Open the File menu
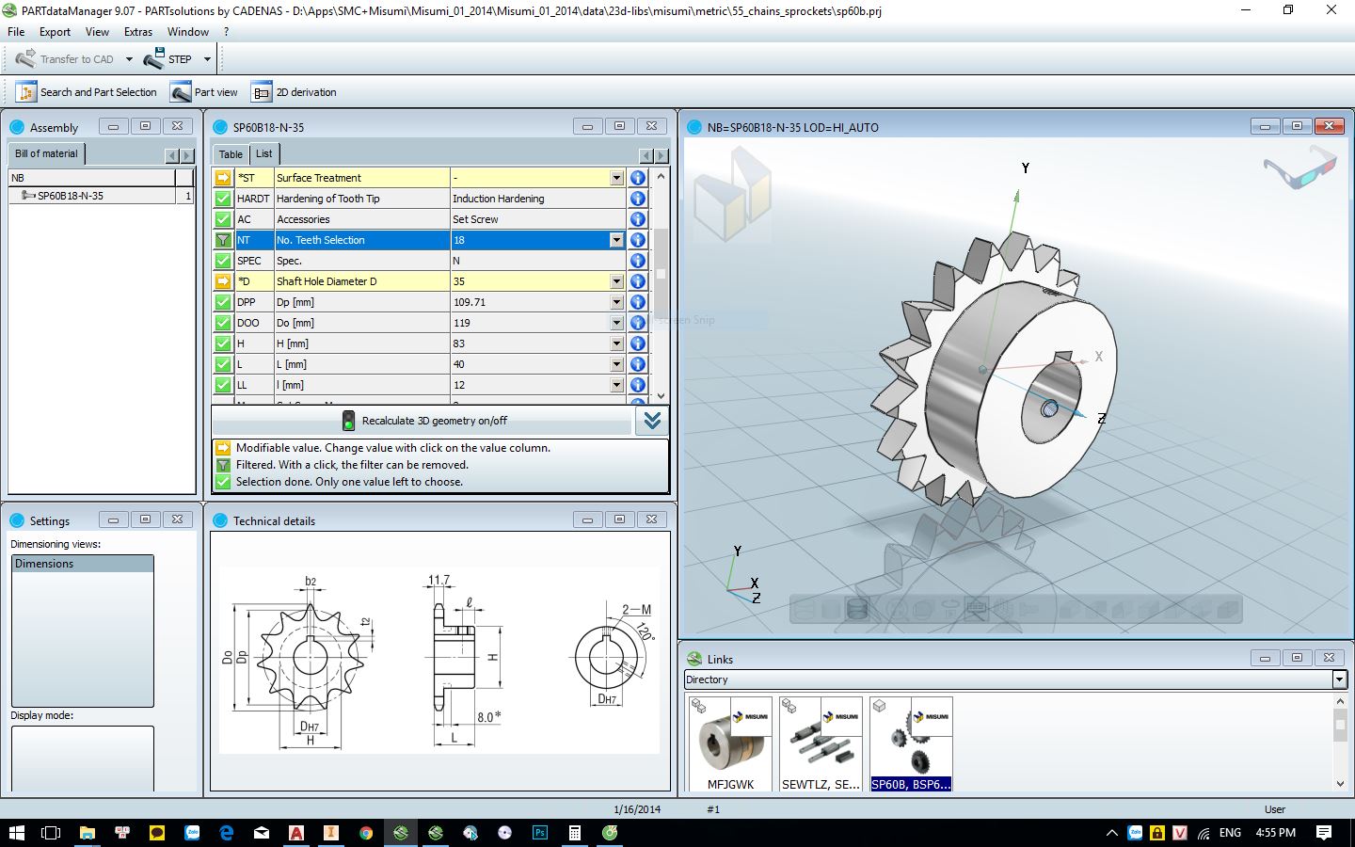This screenshot has width=1355, height=847. coord(16,32)
